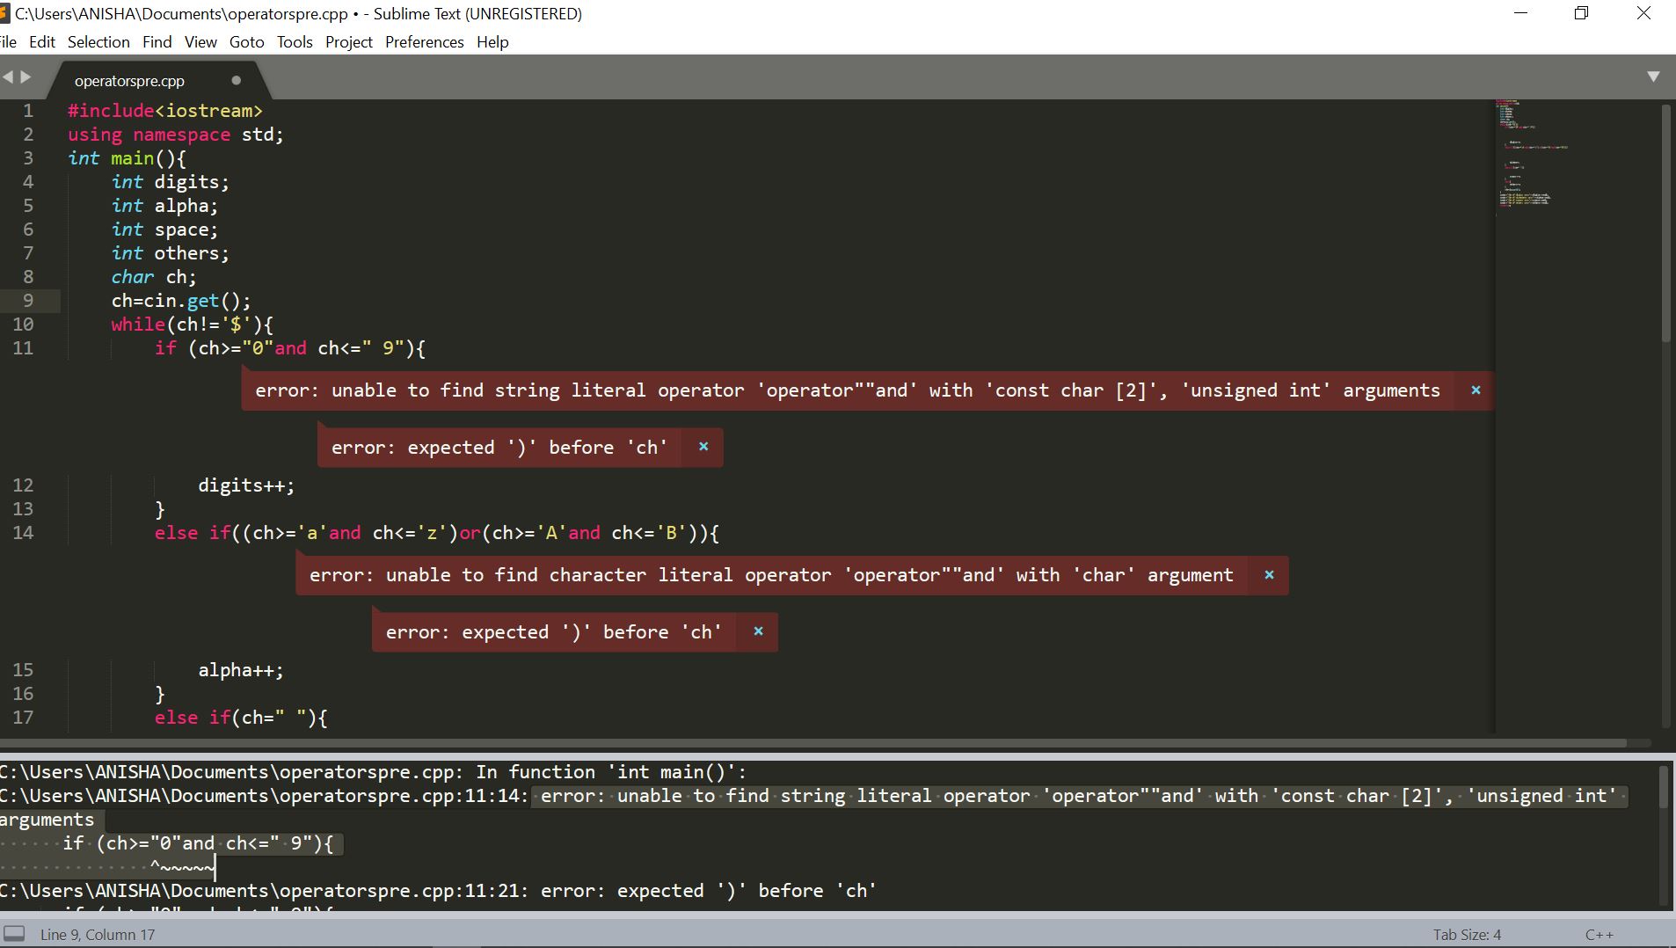Dismiss the character literal operator error popup
Image resolution: width=1676 pixels, height=948 pixels.
tap(1269, 575)
